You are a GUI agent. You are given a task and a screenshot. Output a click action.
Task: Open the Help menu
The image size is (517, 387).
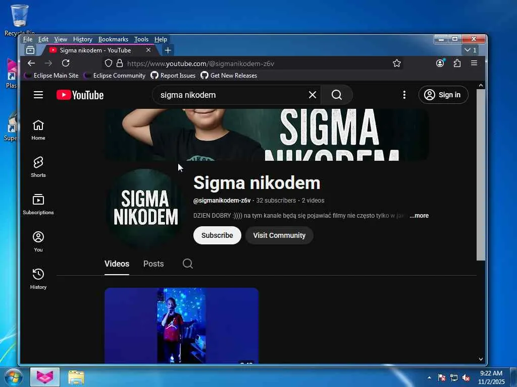161,39
